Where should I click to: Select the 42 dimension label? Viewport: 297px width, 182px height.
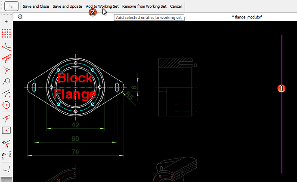click(75, 125)
